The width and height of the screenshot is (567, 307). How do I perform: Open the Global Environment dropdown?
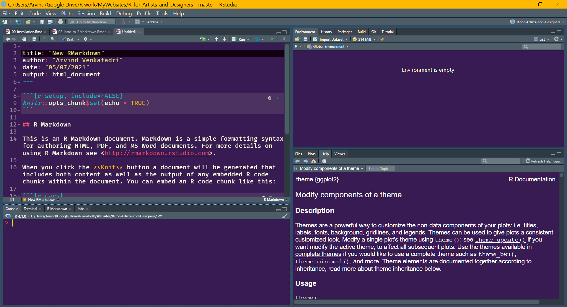point(328,47)
